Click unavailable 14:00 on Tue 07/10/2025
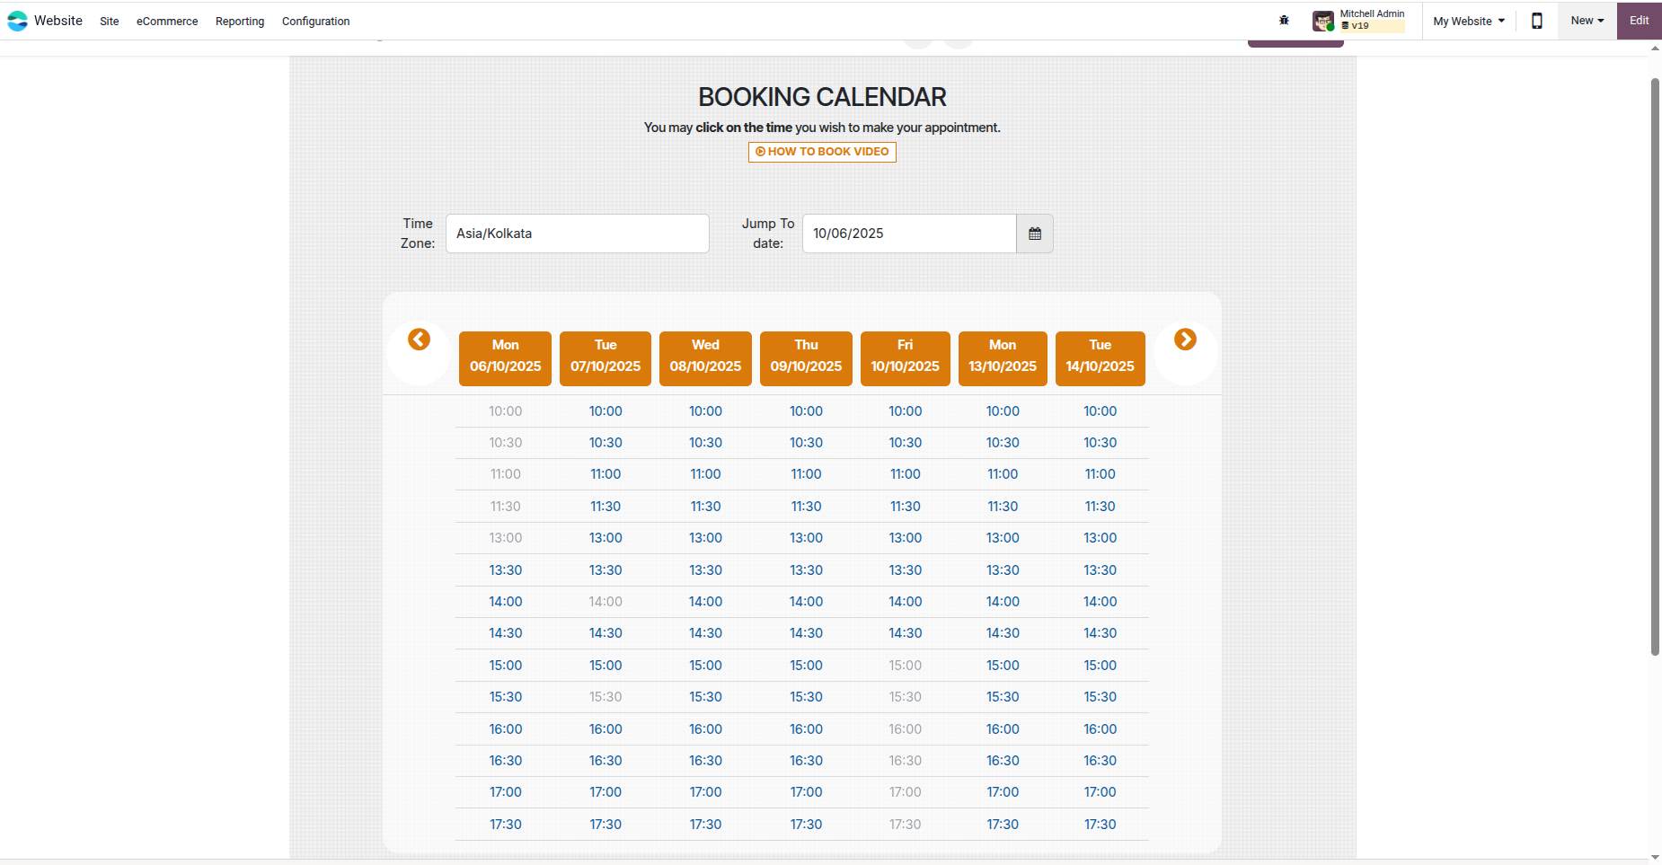Image resolution: width=1662 pixels, height=865 pixels. (x=606, y=602)
